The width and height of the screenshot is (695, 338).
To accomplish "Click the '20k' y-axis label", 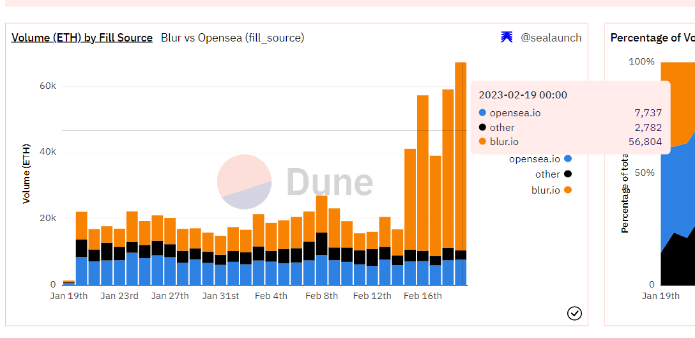I will [47, 219].
